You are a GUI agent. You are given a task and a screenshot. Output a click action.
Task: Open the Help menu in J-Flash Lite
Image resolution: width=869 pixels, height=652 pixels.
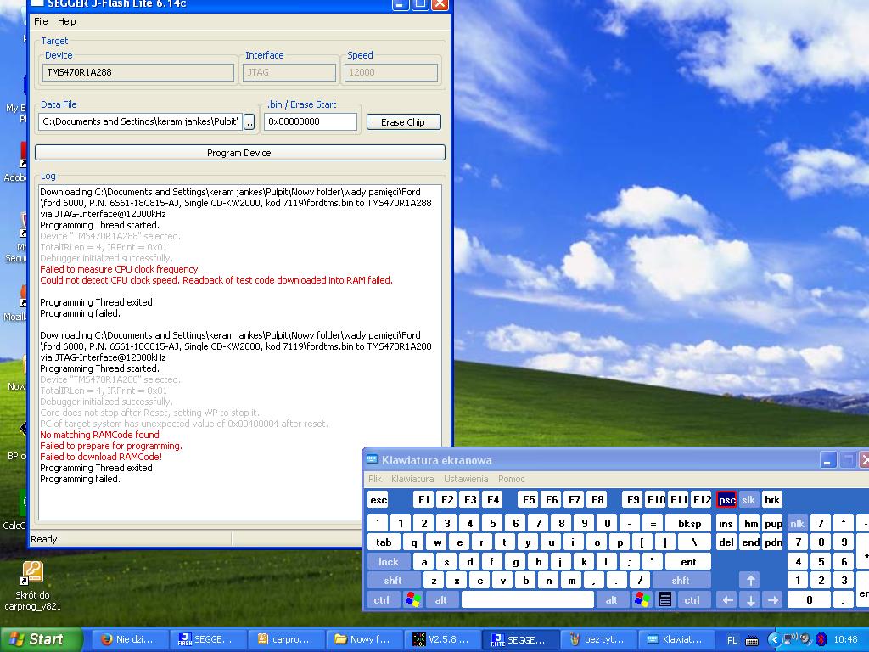tap(66, 21)
